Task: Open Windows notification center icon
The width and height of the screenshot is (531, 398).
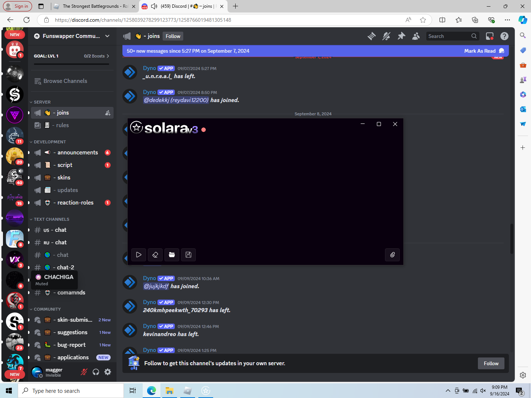Action: click(519, 391)
